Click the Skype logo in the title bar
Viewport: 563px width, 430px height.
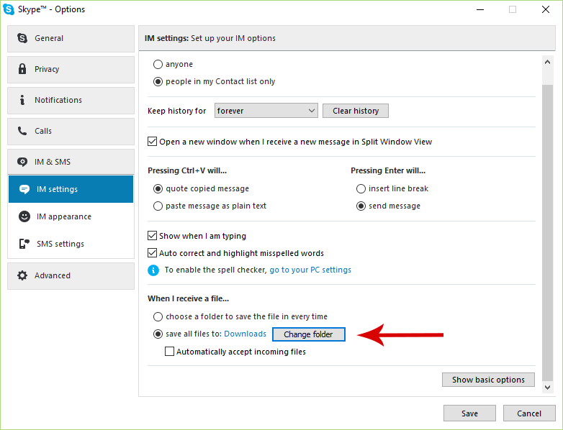[x=9, y=9]
